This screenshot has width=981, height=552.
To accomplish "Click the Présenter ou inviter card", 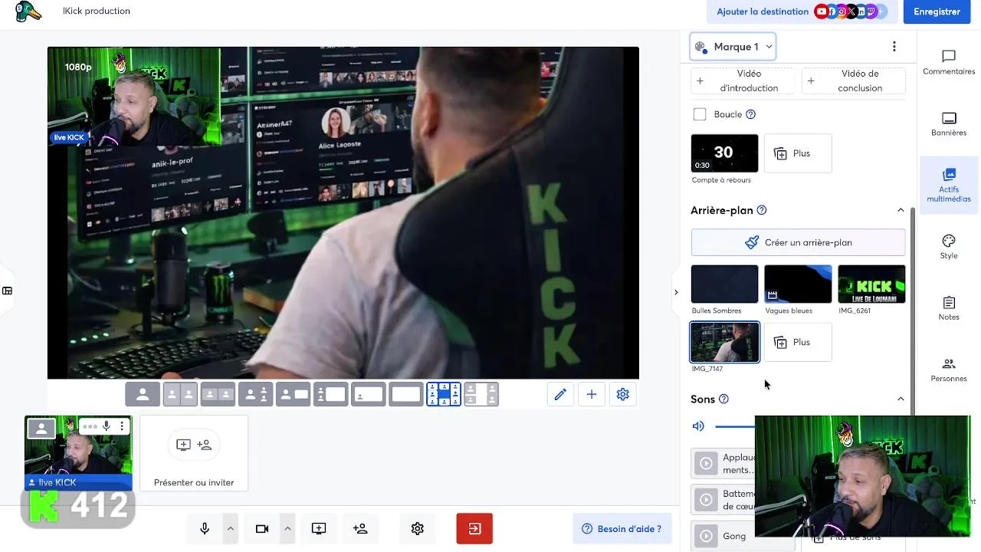I will point(194,453).
